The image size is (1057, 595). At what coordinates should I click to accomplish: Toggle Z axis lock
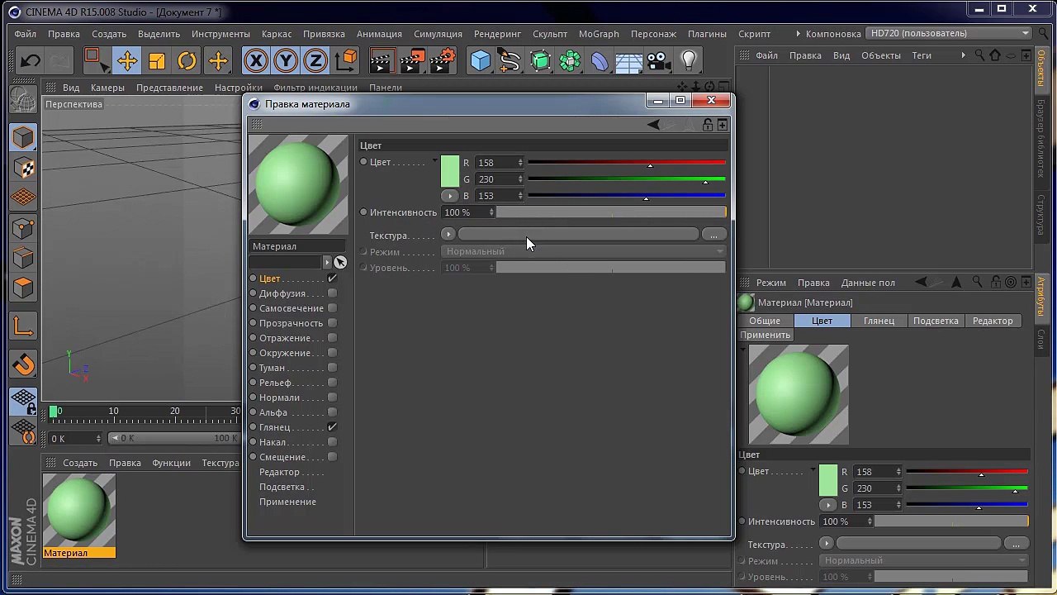(315, 60)
